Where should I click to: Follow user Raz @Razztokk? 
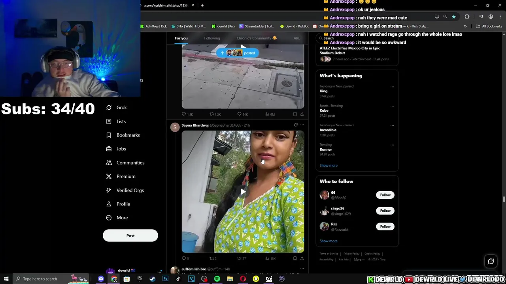point(385,226)
